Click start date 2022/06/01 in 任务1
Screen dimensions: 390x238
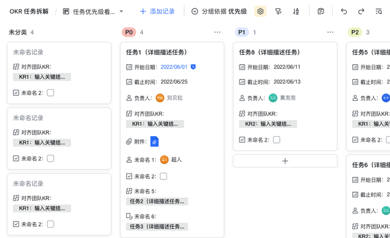(174, 67)
